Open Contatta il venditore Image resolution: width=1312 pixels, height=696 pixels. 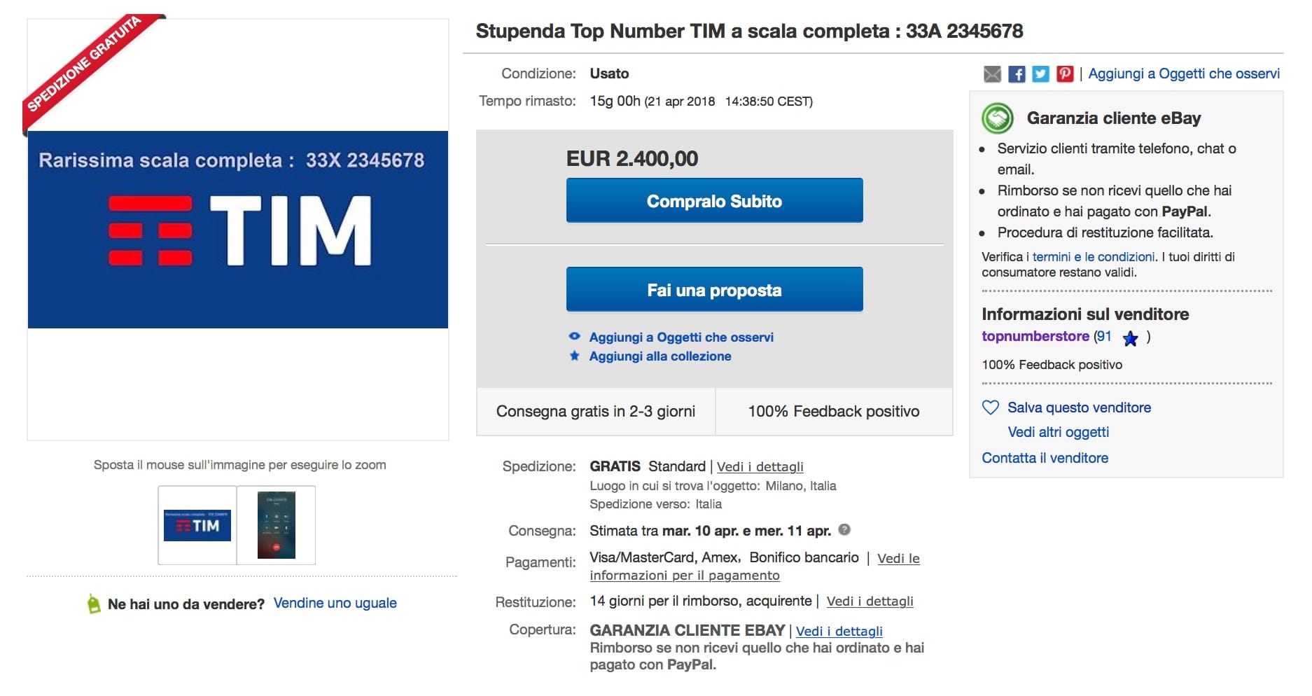click(1046, 457)
